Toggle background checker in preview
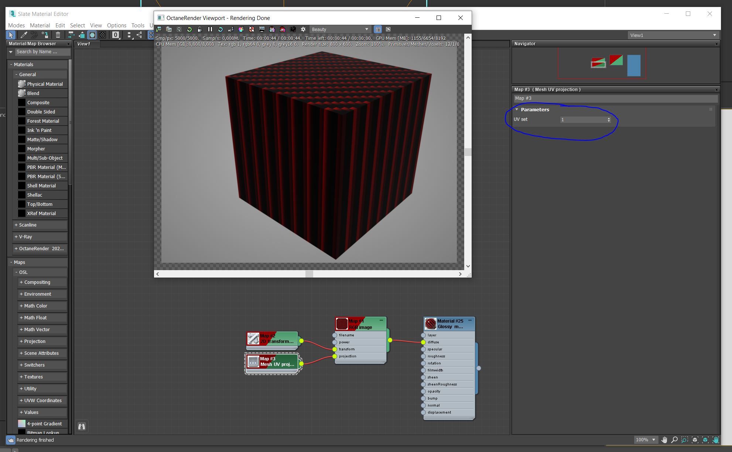 pyautogui.click(x=103, y=35)
